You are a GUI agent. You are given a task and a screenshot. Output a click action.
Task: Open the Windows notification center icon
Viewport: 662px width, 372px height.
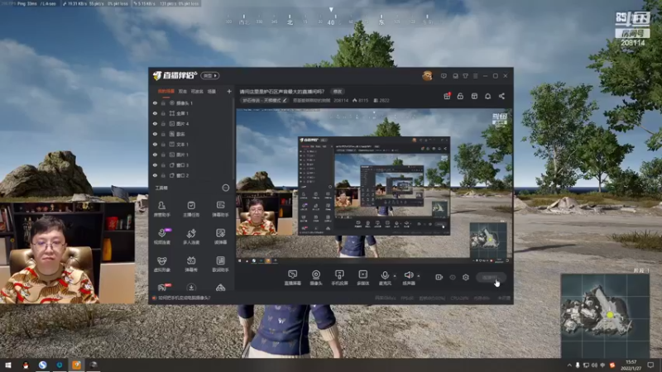click(650, 365)
